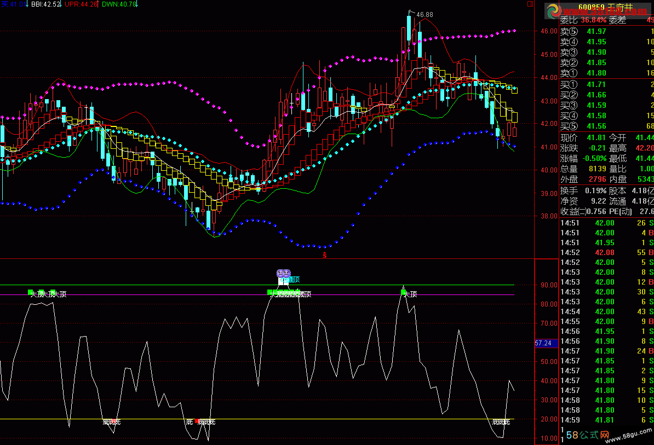Select the 卖② 41.85 ask row
Screen dimensions: 654x445
coord(606,62)
